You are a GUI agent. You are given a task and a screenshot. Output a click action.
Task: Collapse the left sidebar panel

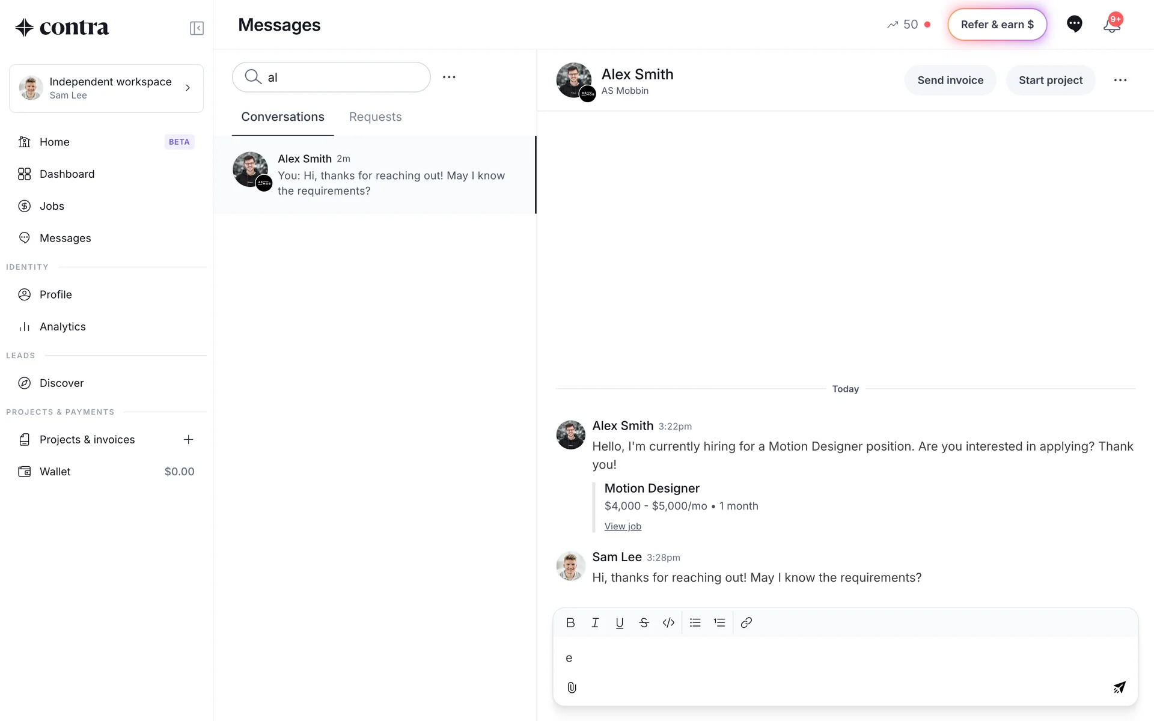click(197, 28)
